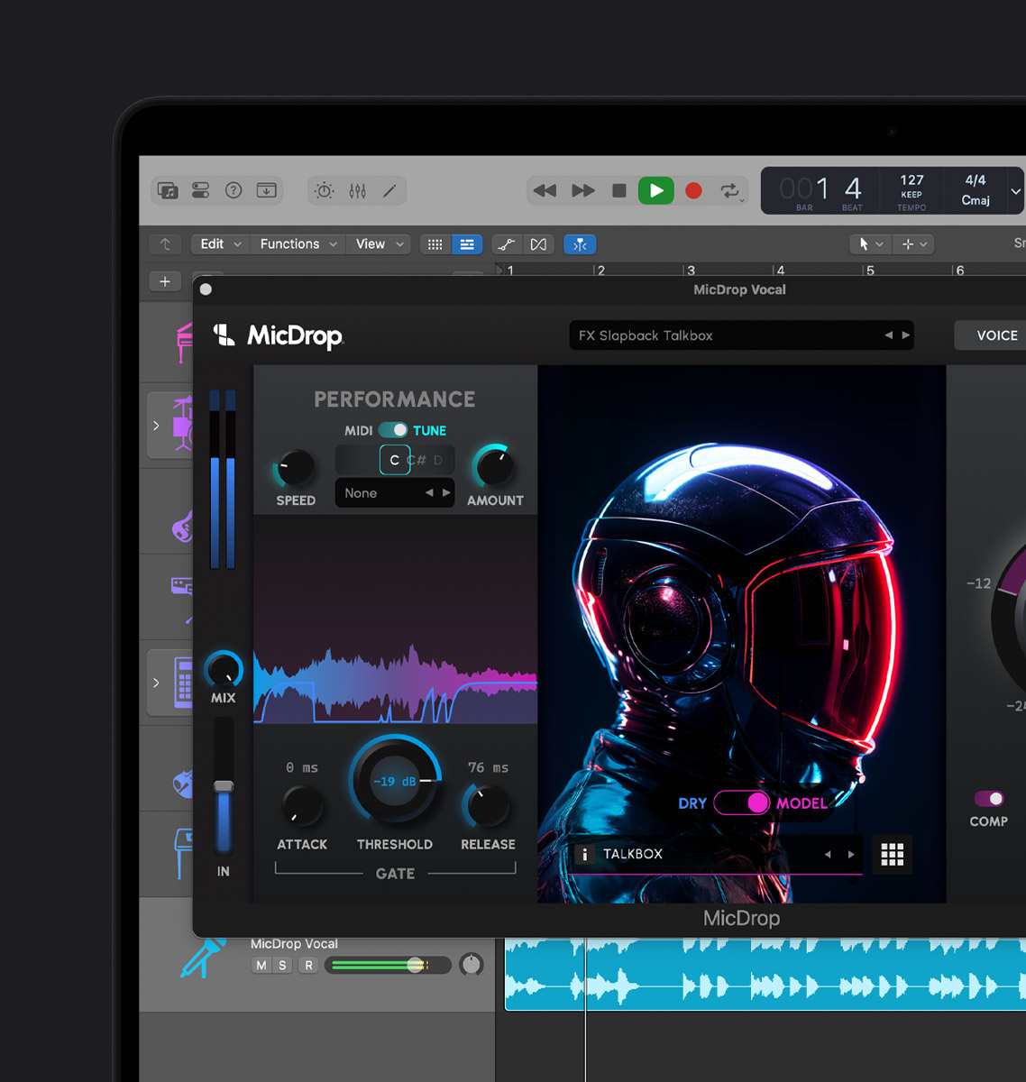
Task: Click the VOICE button
Action: (x=996, y=335)
